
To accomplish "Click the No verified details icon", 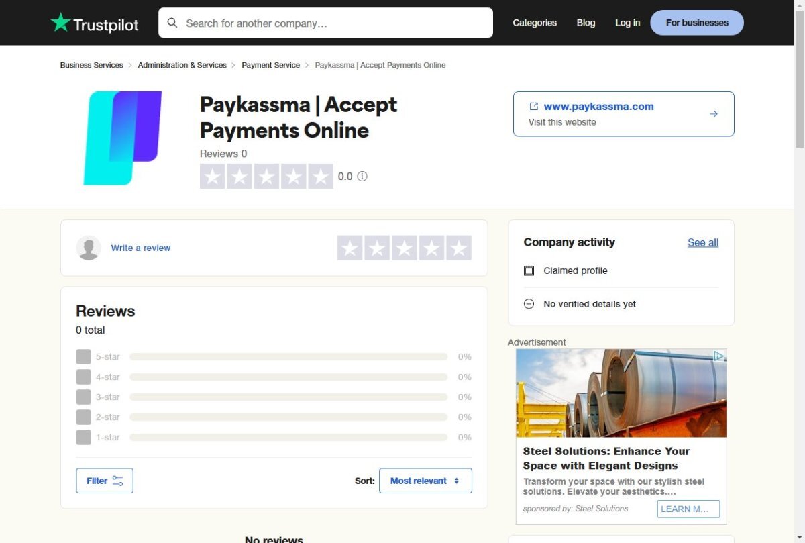I will pyautogui.click(x=529, y=304).
